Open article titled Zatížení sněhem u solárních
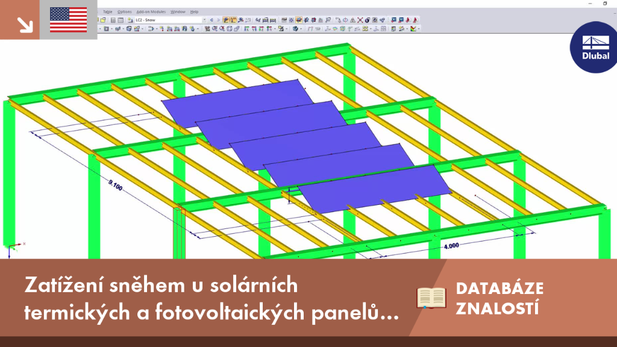This screenshot has height=347, width=617. [x=211, y=298]
